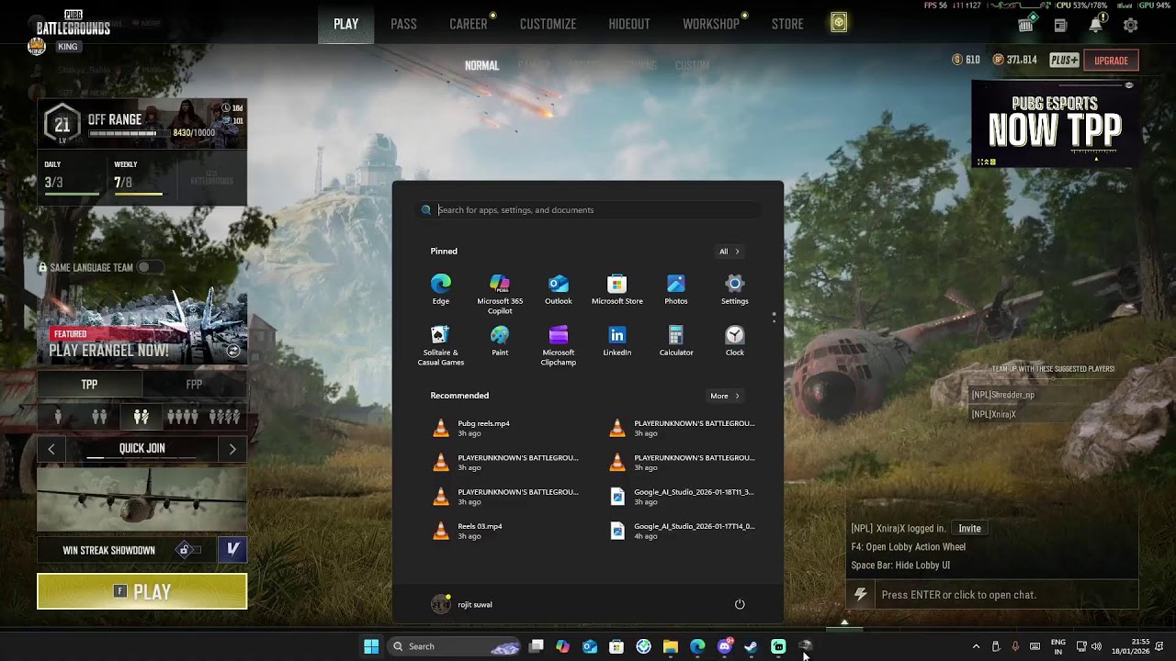This screenshot has width=1176, height=661.
Task: Go to next mode beside Quick Join
Action: [x=232, y=449]
